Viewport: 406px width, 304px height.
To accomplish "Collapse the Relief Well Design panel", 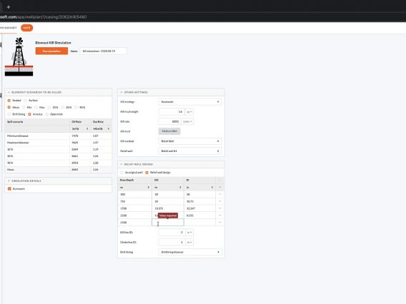I will (x=122, y=164).
